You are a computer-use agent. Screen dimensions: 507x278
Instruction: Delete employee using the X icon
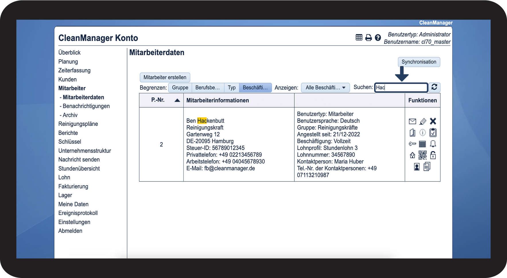(433, 121)
